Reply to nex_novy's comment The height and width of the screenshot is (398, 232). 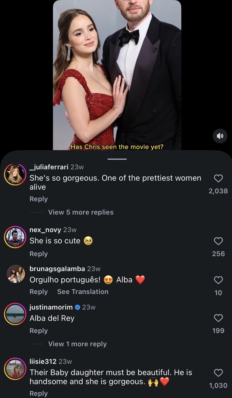(x=38, y=254)
